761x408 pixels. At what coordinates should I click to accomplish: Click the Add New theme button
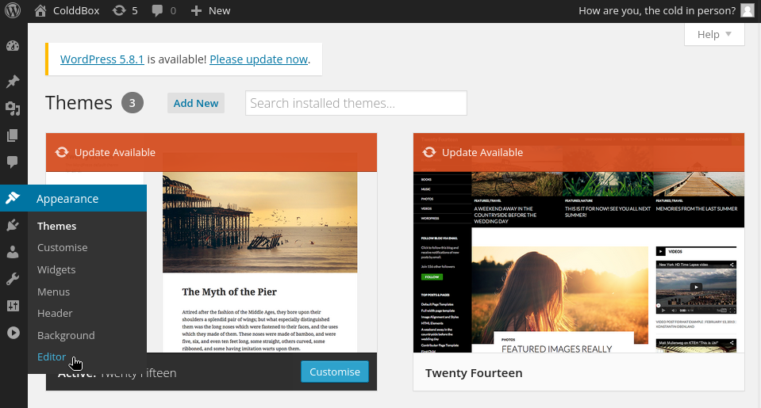tap(196, 103)
